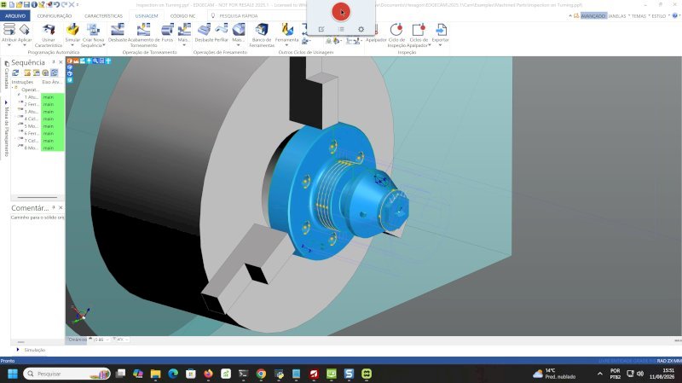
Task: Expand Mais in Operações de Fresamento
Action: (x=238, y=45)
